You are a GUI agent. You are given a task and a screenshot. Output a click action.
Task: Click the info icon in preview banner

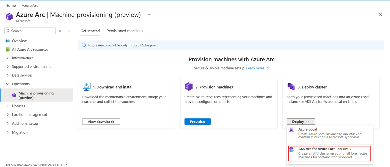84,45
